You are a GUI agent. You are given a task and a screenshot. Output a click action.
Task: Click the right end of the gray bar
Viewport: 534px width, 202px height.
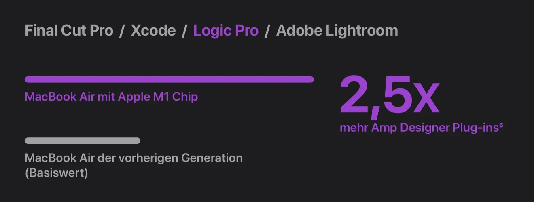coord(138,141)
